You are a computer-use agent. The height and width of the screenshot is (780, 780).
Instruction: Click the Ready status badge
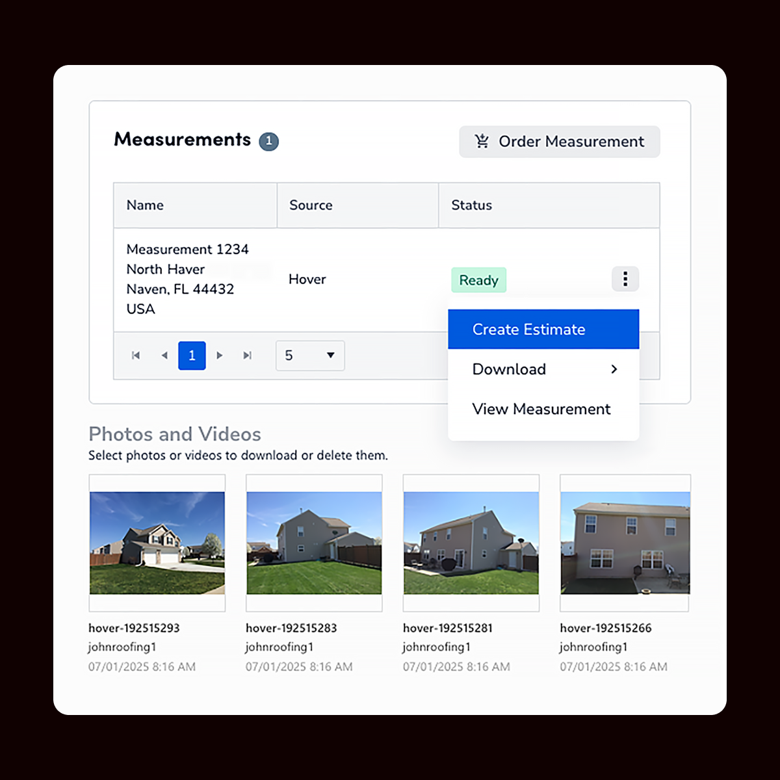click(x=478, y=280)
